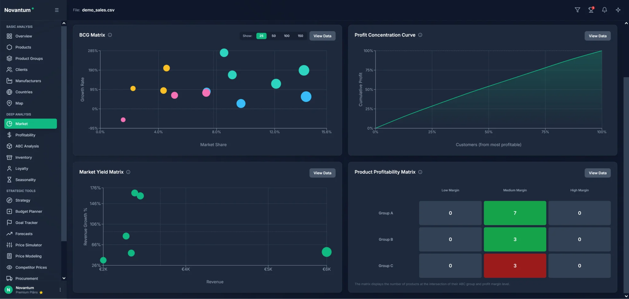
Task: Click Product Profitability Matrix info icon
Action: click(420, 172)
